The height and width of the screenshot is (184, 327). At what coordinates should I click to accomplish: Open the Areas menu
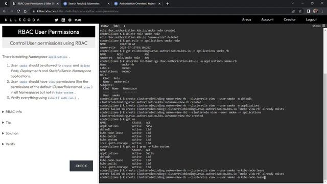(246, 19)
